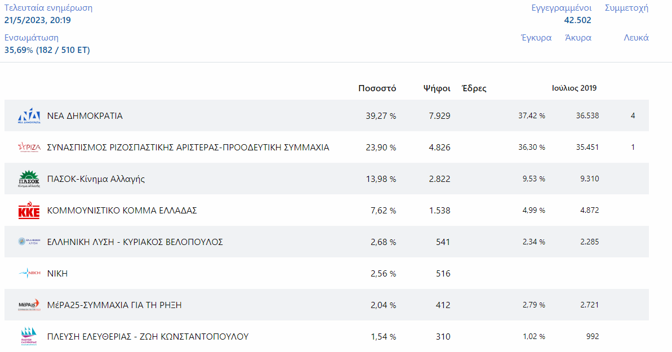
Task: Select ΚΟΜΜΟΥΝΙΣΤΙΚΟ ΚΟΜΜΑ ΕΛΛΑΔΑΣ party name
Action: (122, 211)
